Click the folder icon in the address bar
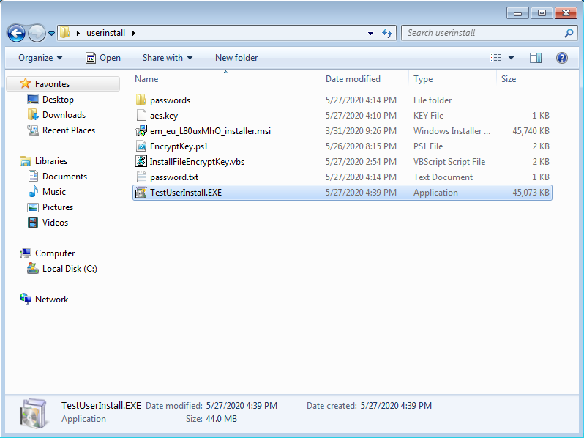The width and height of the screenshot is (584, 438). click(x=65, y=33)
